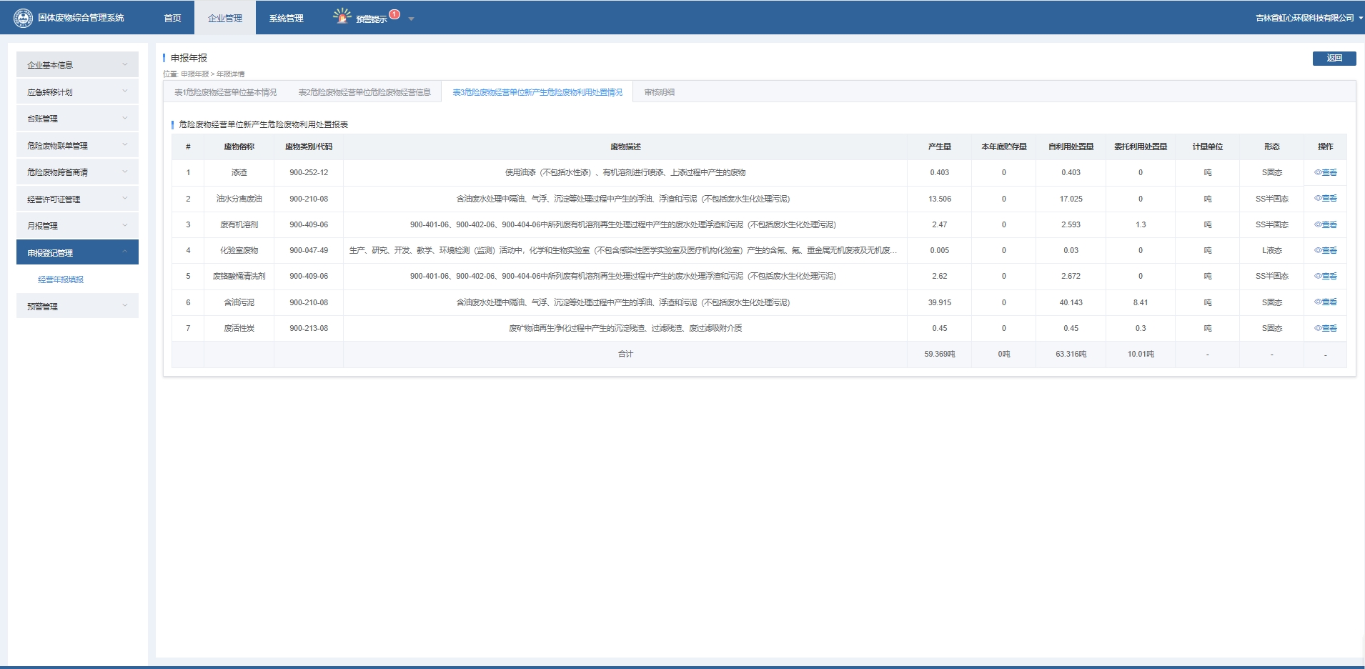Click waste code 900-213-08 cell
Image resolution: width=1365 pixels, height=669 pixels.
coord(309,328)
